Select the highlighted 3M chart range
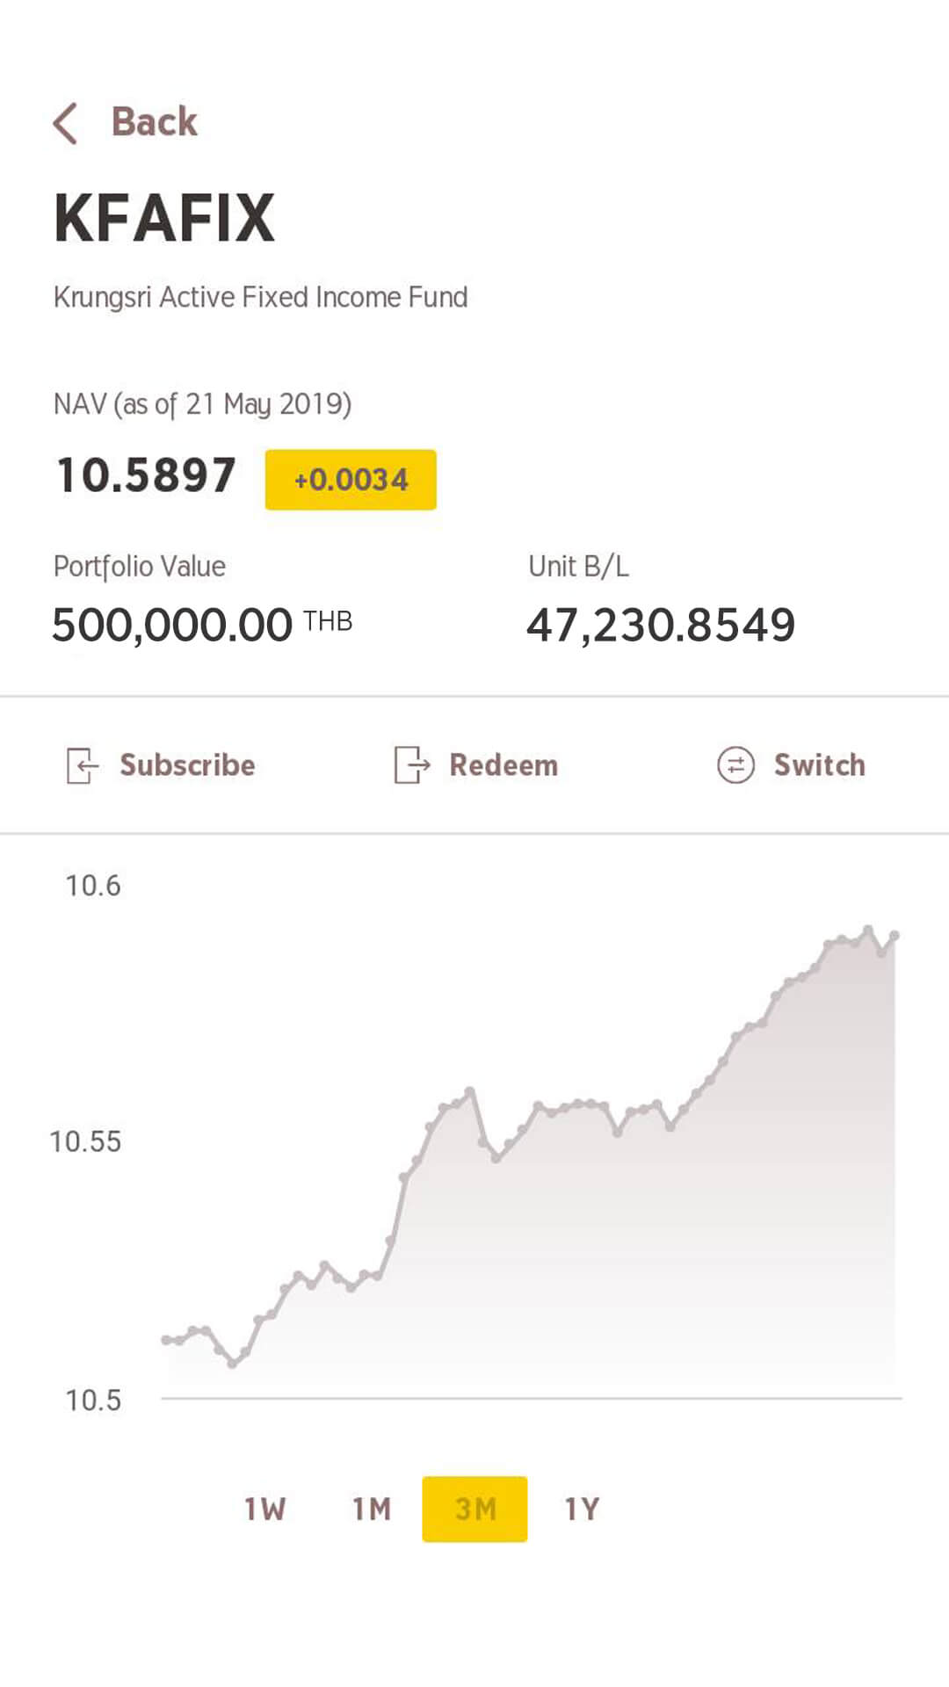 [x=474, y=1510]
